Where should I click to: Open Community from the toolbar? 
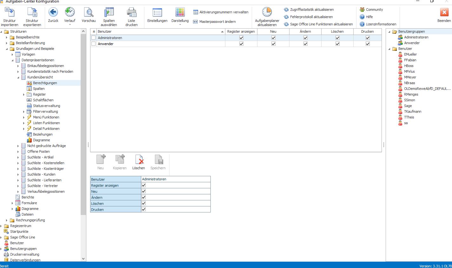[x=371, y=10]
